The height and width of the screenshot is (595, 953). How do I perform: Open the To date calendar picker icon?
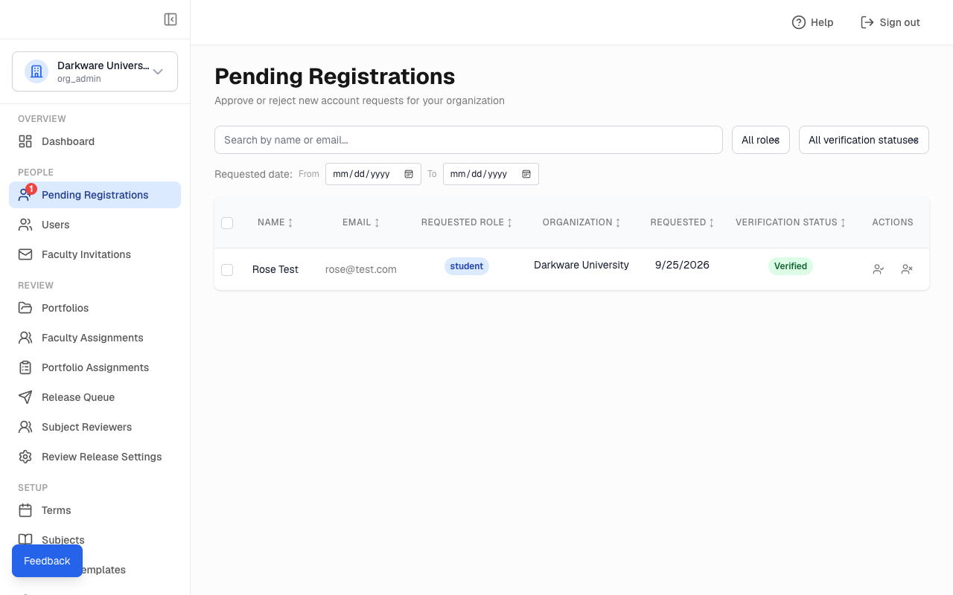526,174
